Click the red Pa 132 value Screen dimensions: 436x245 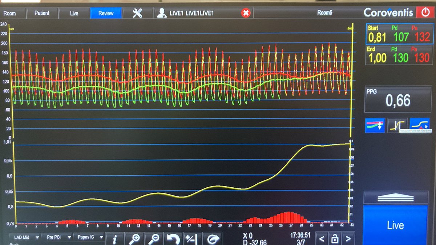[422, 37]
